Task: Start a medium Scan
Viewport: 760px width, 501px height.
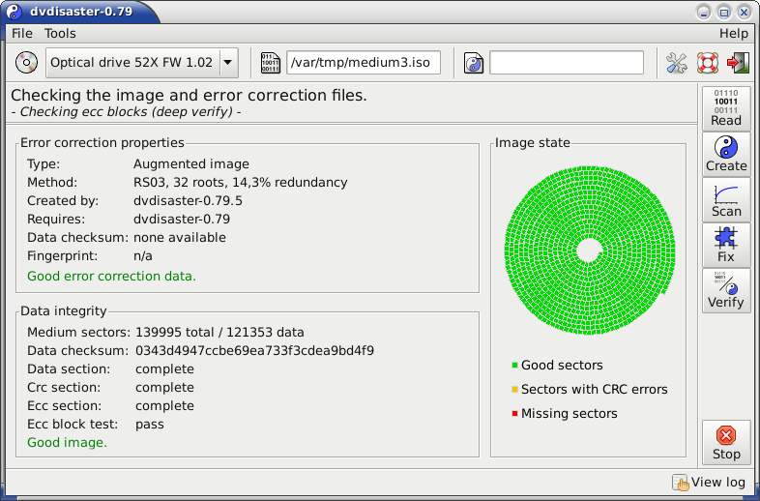Action: coord(725,198)
